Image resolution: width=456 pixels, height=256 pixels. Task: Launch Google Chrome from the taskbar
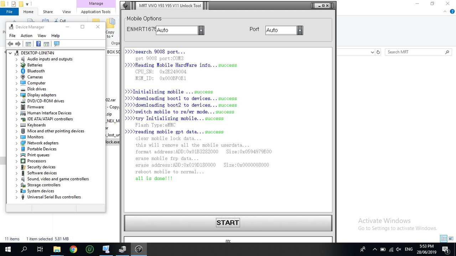click(73, 249)
